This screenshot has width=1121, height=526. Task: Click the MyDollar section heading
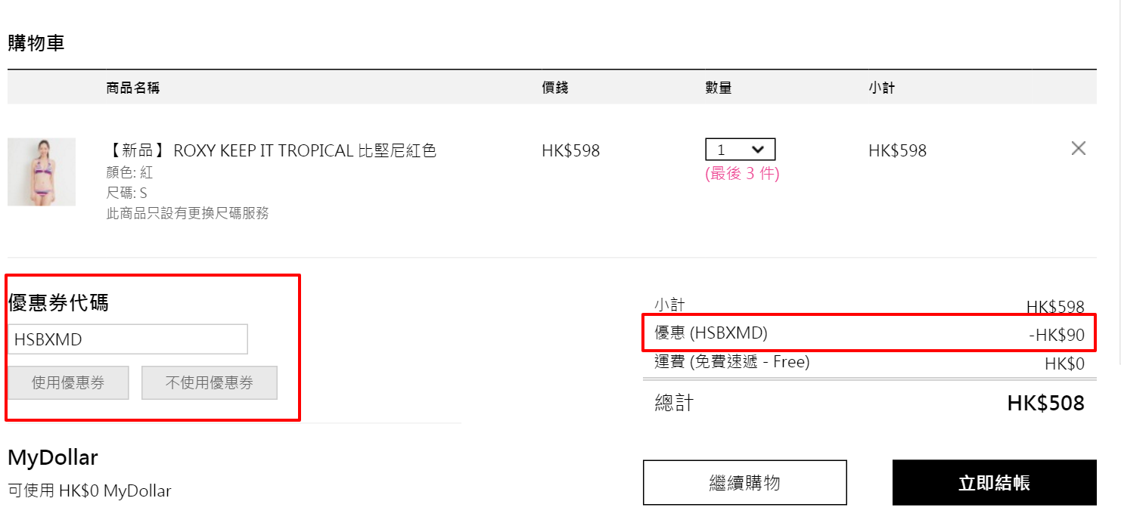point(53,457)
